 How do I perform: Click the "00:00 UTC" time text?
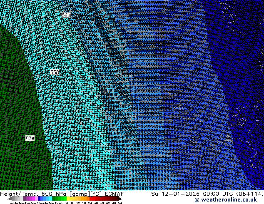click(x=218, y=194)
